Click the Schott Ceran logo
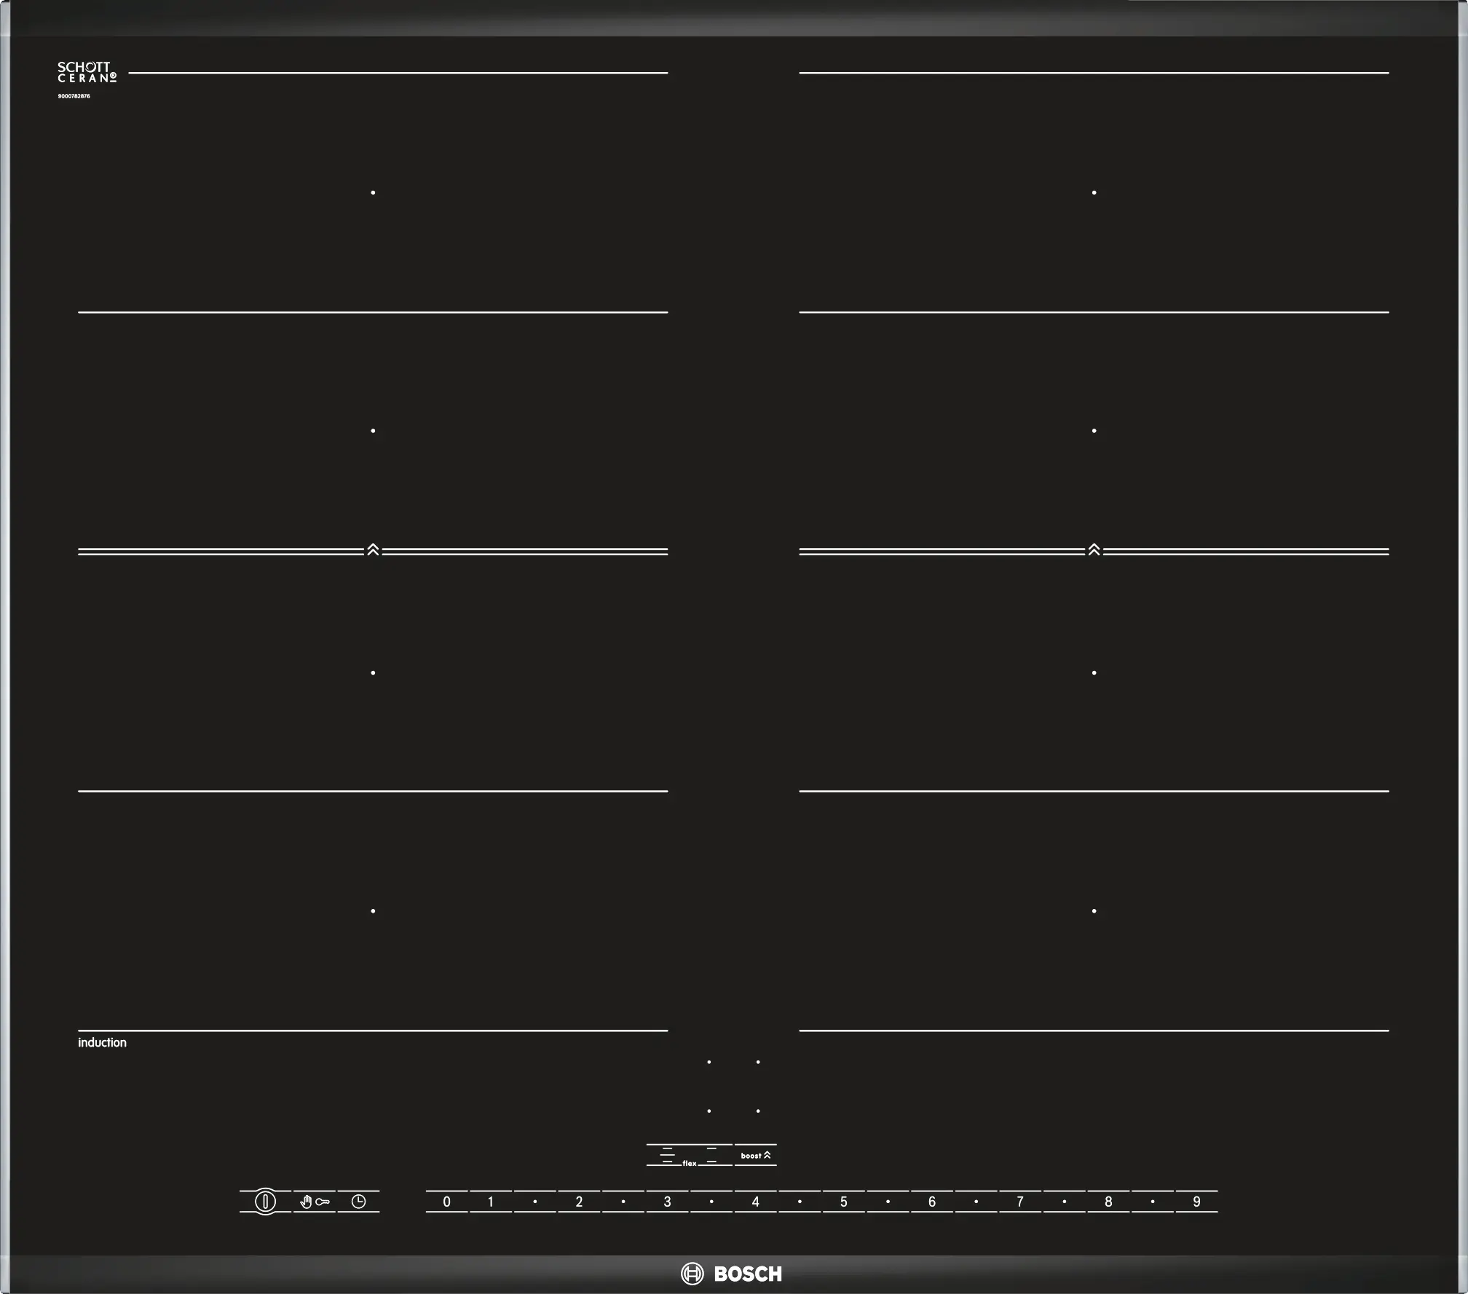Viewport: 1468px width, 1294px height. point(87,72)
